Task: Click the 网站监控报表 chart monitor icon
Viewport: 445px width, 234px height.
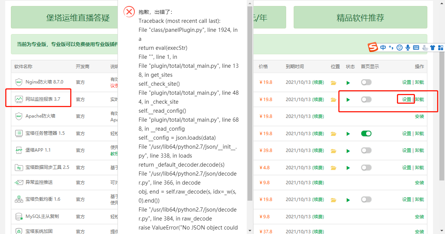Action: (19, 99)
